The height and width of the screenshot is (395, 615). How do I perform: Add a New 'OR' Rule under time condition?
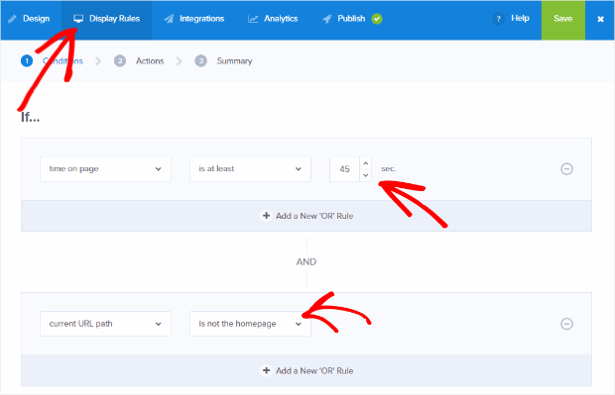point(307,216)
